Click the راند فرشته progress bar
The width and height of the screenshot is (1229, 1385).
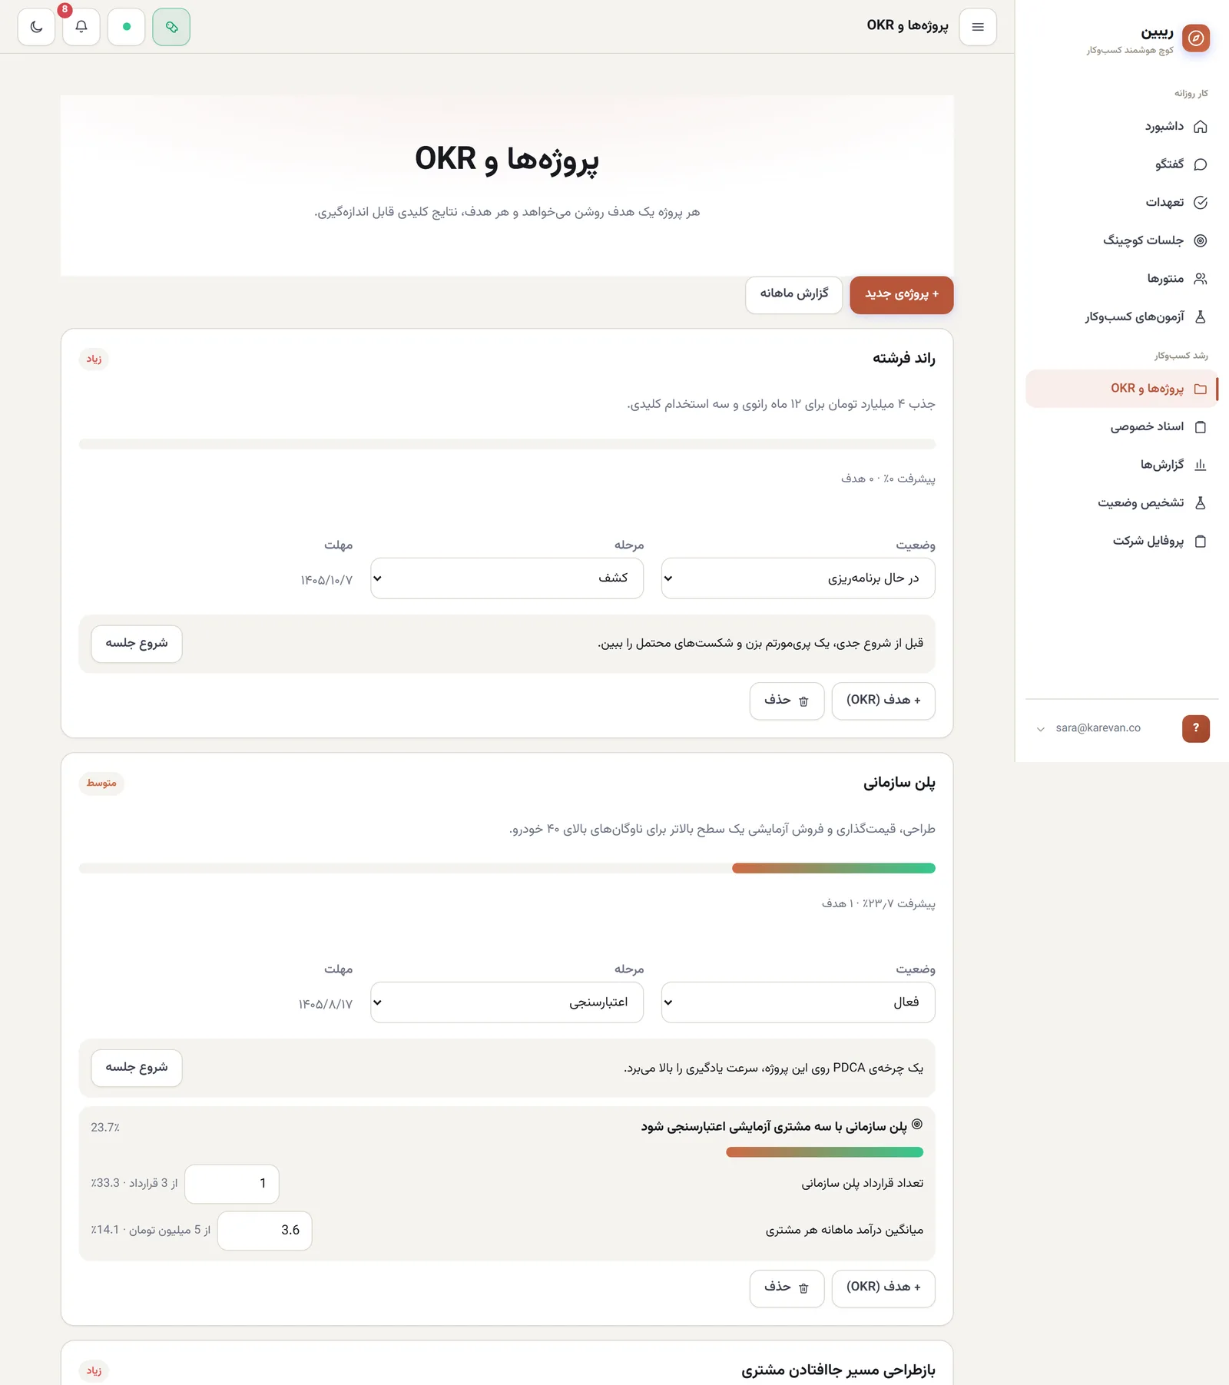click(x=507, y=444)
